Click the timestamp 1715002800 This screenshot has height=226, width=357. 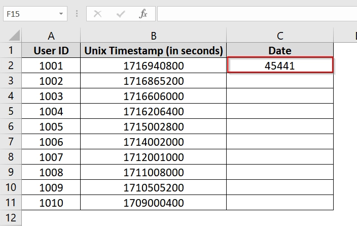point(154,126)
